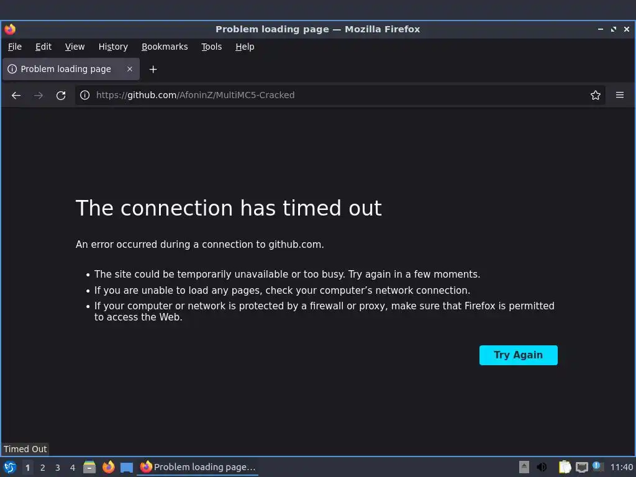Switch to workspace 2
Screen dimensions: 636x477
(x=42, y=468)
